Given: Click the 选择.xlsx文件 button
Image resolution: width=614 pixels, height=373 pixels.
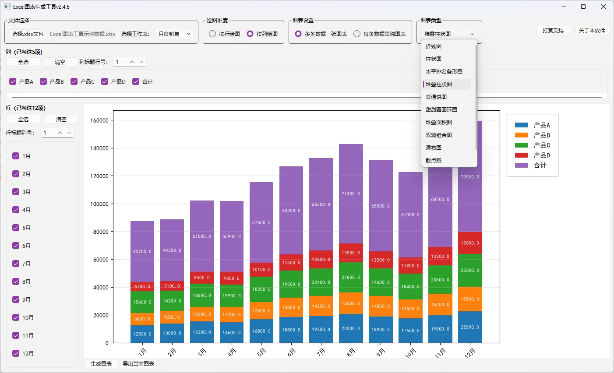Looking at the screenshot, I should [28, 34].
